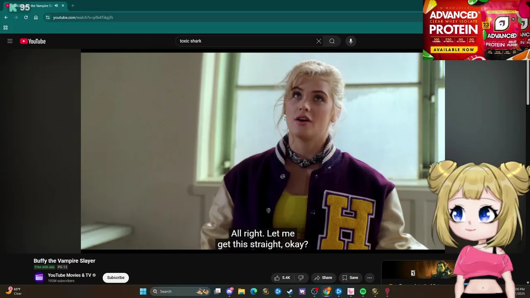530x298 pixels.
Task: Open the three-dot more actions menu
Action: click(x=369, y=278)
